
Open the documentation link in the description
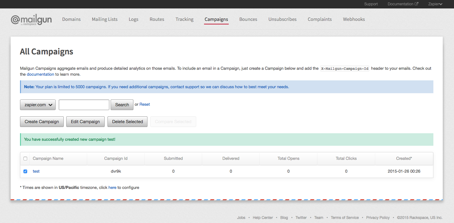click(x=40, y=74)
